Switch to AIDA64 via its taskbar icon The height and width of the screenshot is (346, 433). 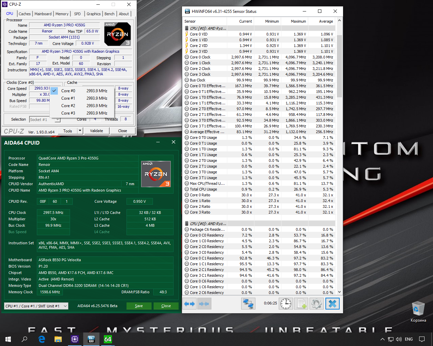[x=108, y=339]
